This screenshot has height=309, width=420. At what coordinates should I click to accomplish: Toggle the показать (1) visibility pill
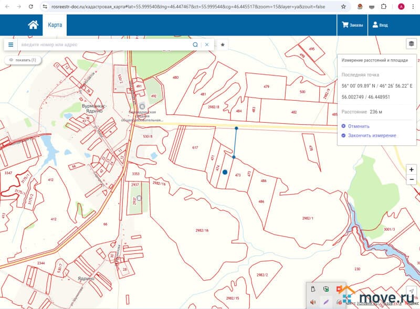23,60
